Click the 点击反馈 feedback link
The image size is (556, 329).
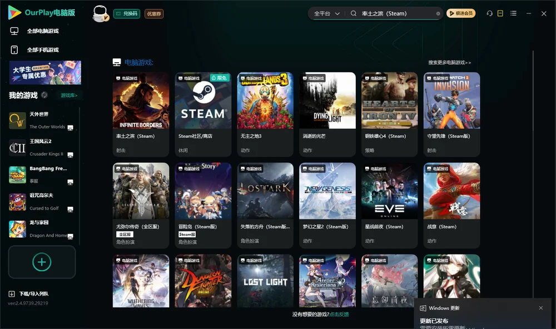click(x=339, y=315)
